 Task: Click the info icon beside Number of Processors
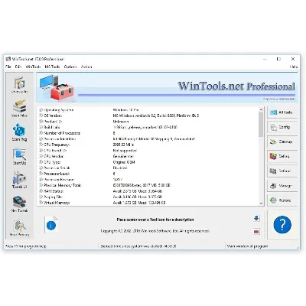click(41, 133)
